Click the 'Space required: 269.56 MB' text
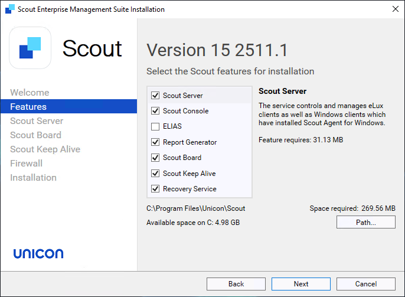 [352, 208]
